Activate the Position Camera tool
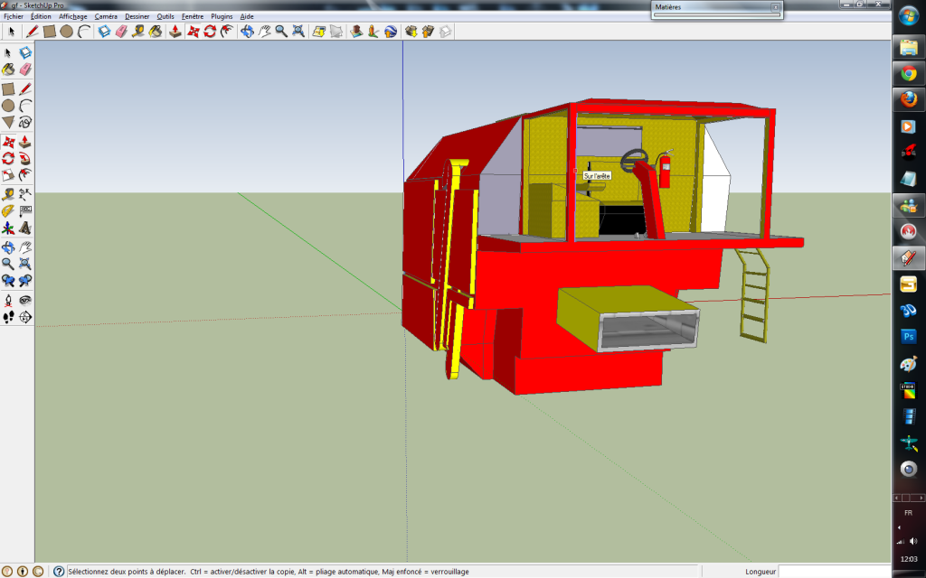This screenshot has height=578, width=926. coord(8,300)
